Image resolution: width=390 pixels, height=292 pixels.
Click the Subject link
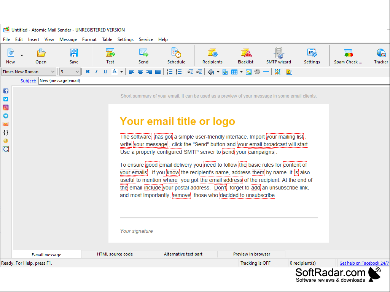point(29,81)
